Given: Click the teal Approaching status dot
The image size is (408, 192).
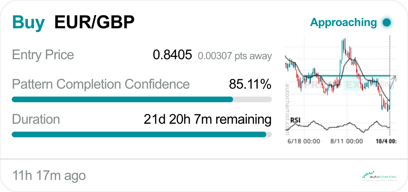Looking at the screenshot, I should [x=386, y=23].
